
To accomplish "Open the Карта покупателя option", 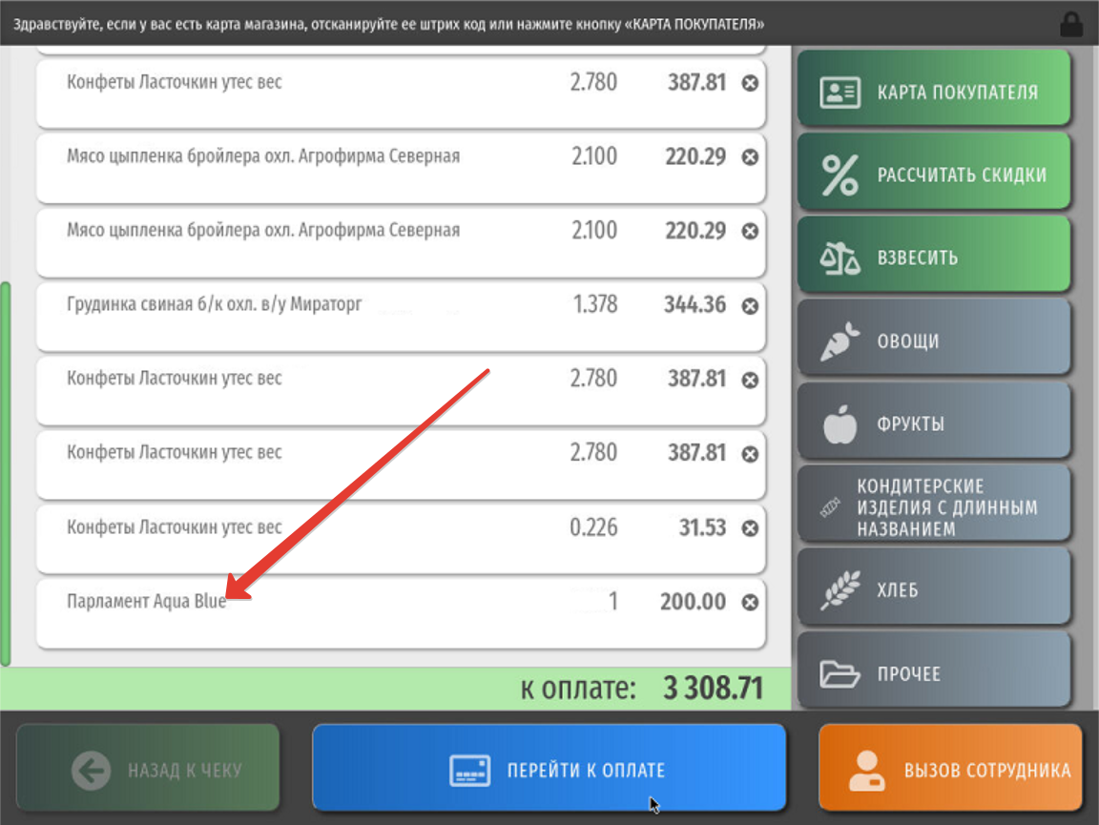I will 934,89.
